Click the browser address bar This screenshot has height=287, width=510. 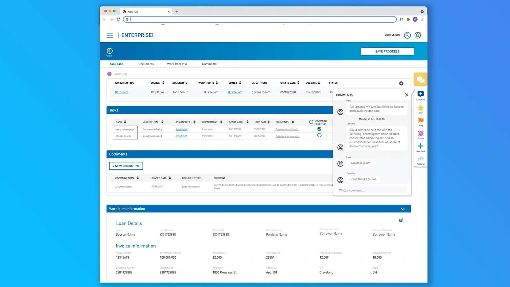click(260, 19)
